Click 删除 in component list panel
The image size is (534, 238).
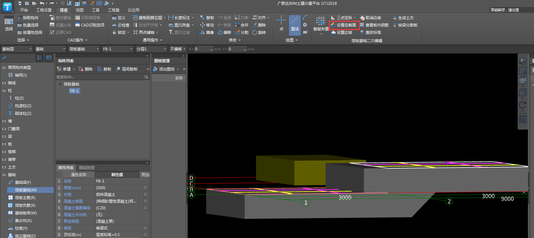pos(86,69)
